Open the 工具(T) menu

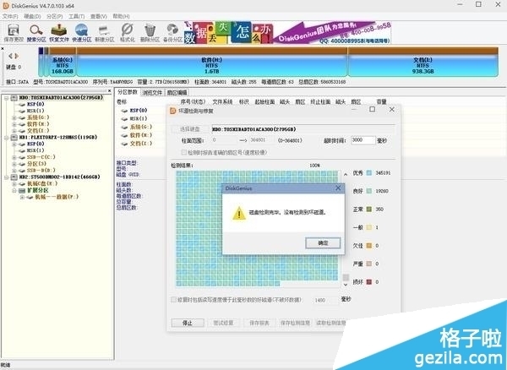tap(76, 16)
